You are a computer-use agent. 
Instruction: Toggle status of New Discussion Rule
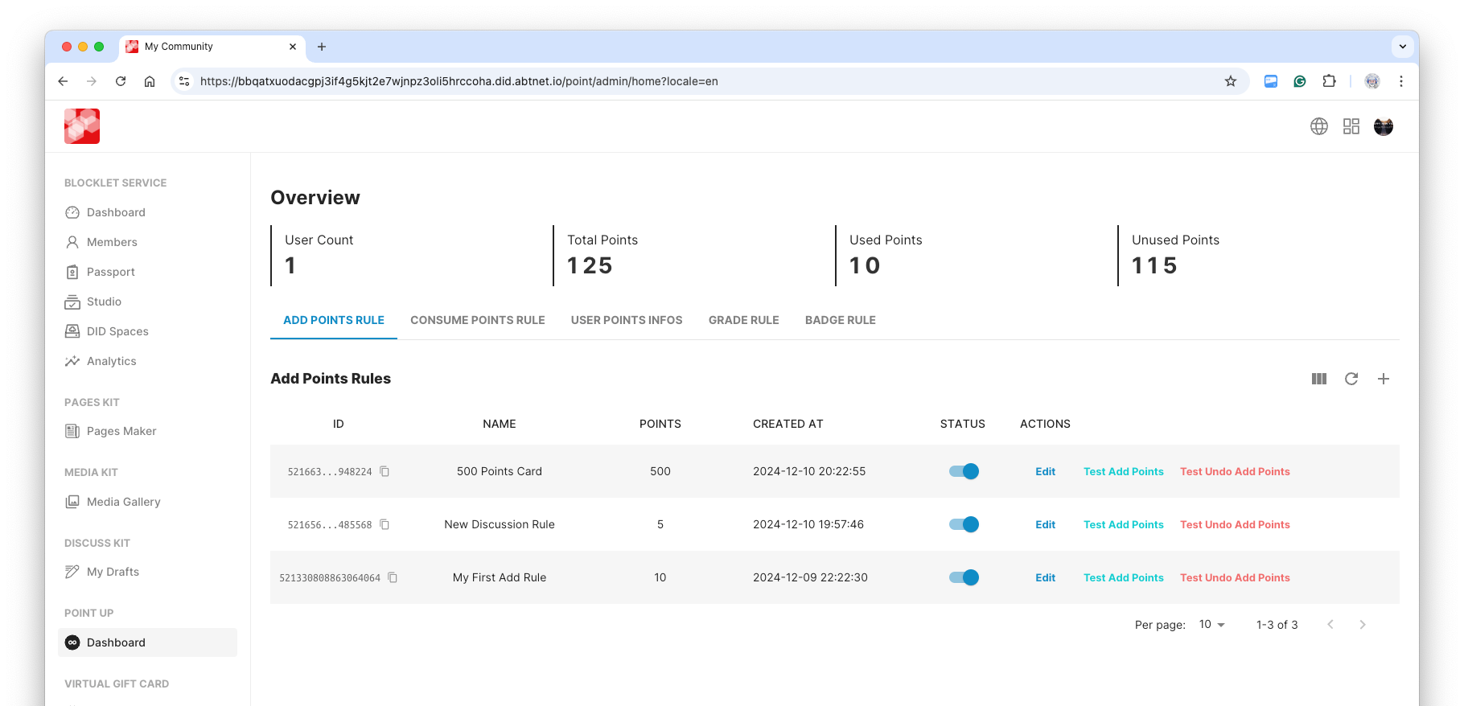pos(964,524)
